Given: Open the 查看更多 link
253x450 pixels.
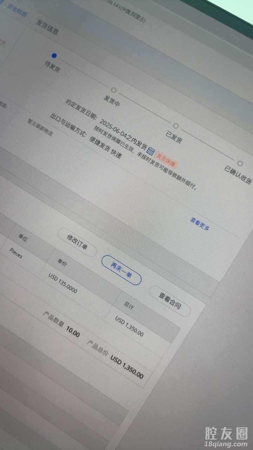Looking at the screenshot, I should click(x=200, y=224).
